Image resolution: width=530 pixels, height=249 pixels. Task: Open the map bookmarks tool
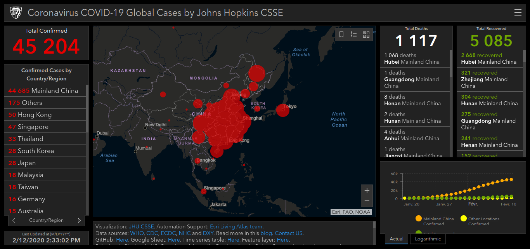tap(341, 35)
